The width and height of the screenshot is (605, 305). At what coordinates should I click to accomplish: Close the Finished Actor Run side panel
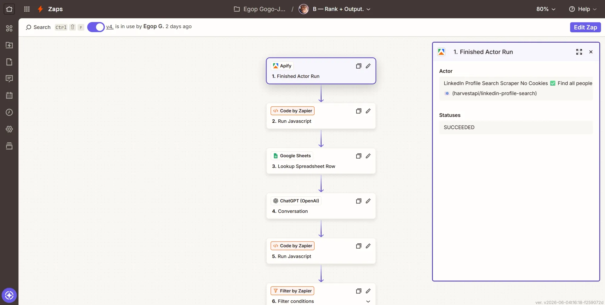[x=591, y=52]
